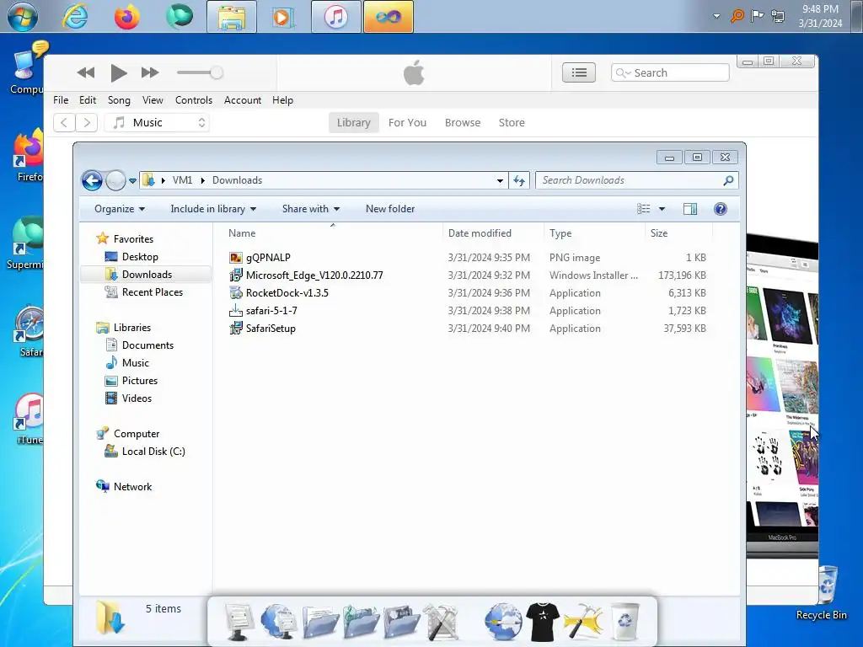This screenshot has width=863, height=647.
Task: Click the orange infinity taskbar button
Action: 388,17
